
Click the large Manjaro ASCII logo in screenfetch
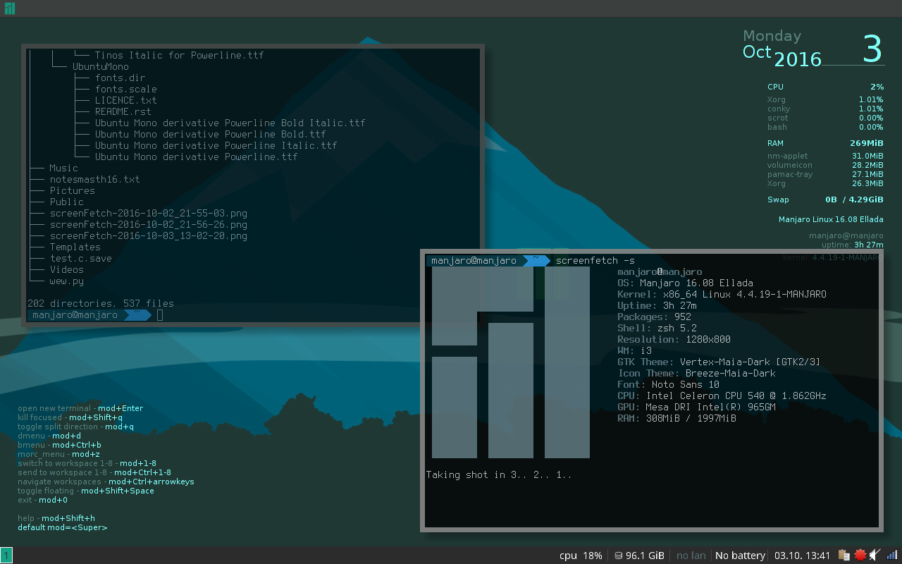point(510,362)
